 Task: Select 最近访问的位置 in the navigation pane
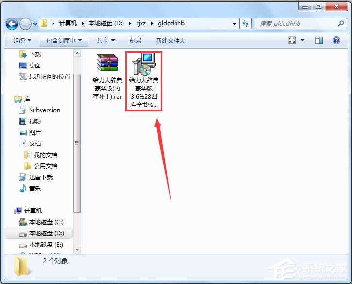(50, 76)
